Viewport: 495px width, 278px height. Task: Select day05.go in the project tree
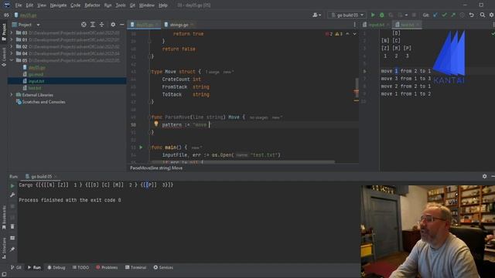(x=36, y=67)
